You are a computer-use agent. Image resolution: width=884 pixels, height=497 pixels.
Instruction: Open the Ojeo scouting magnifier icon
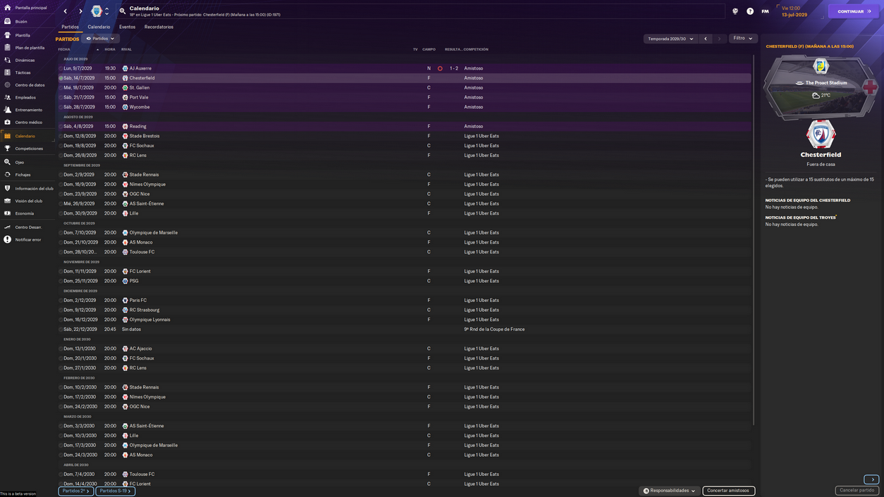7,162
